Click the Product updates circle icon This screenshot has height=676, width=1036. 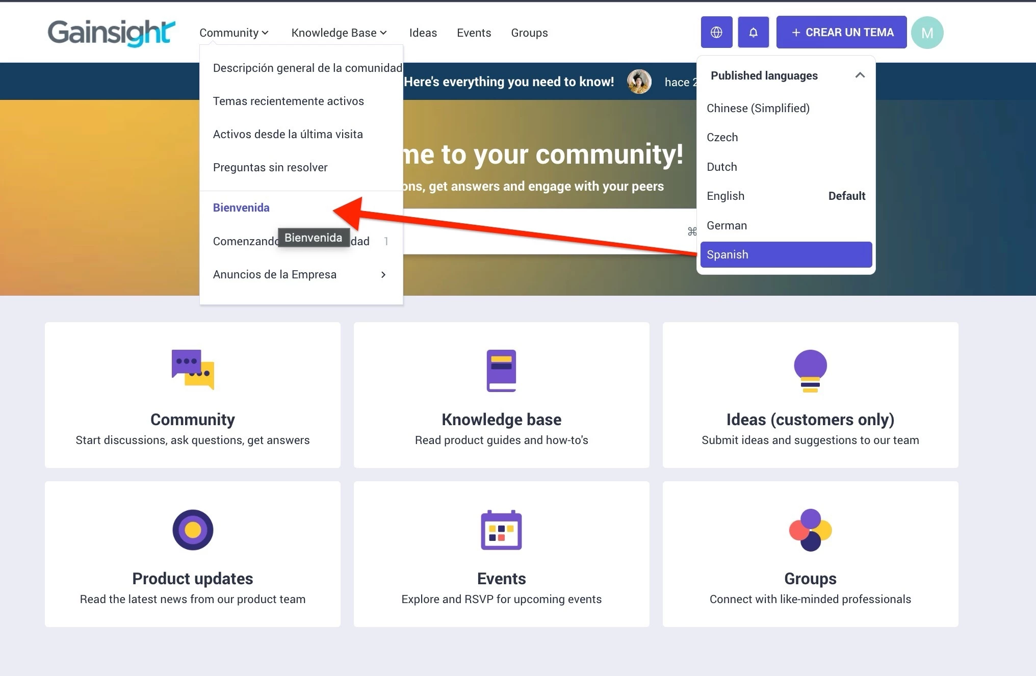click(193, 530)
